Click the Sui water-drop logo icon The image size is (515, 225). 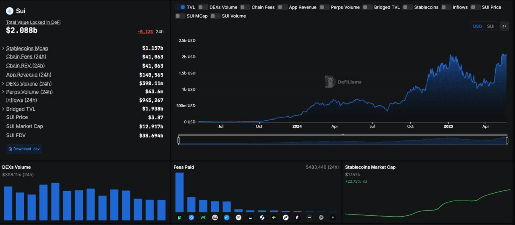pyautogui.click(x=10, y=11)
